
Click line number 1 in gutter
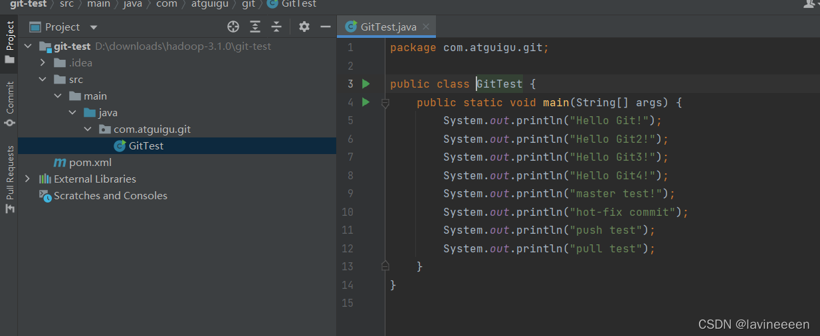click(350, 48)
